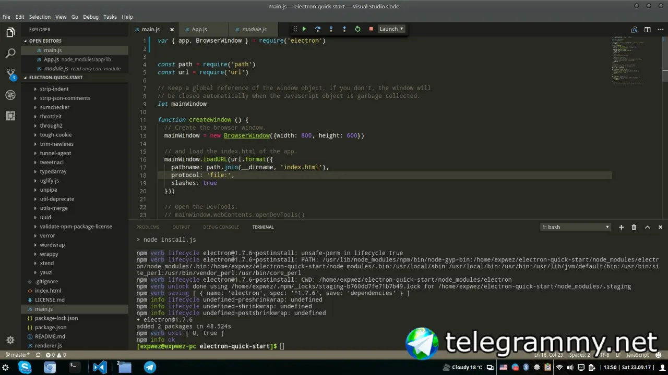Close the terminal panel
The image size is (668, 375).
coord(660,227)
